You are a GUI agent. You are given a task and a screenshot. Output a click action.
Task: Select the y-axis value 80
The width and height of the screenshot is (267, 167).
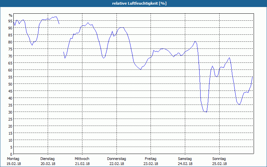coord(10,42)
